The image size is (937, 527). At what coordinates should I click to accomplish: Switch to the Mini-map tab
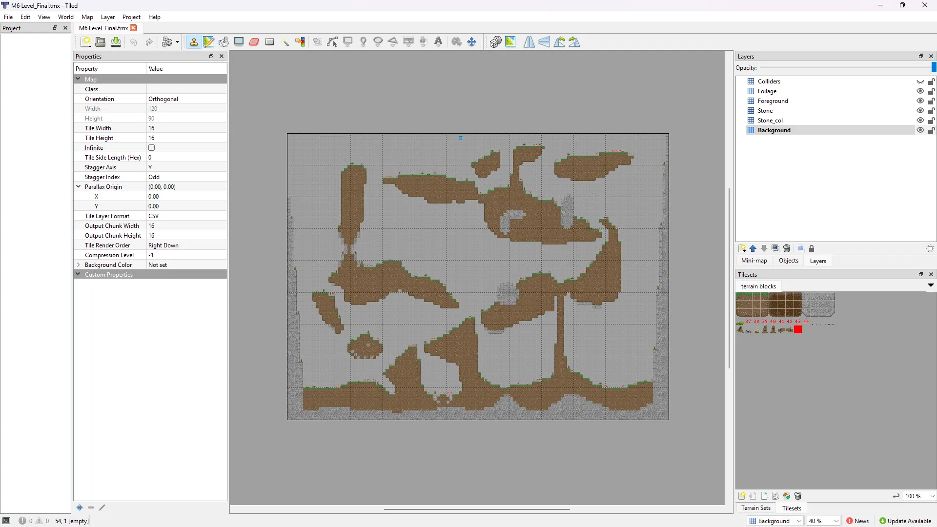(x=754, y=261)
